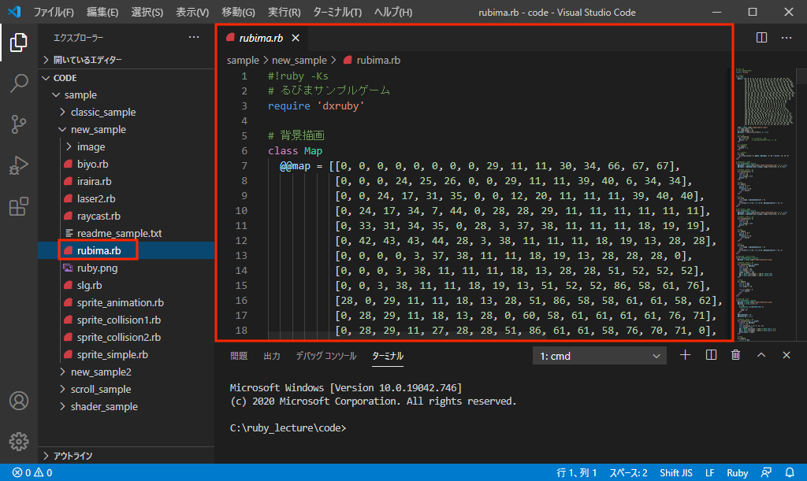The image size is (807, 481).
Task: Open the Manage gear icon
Action: click(19, 441)
